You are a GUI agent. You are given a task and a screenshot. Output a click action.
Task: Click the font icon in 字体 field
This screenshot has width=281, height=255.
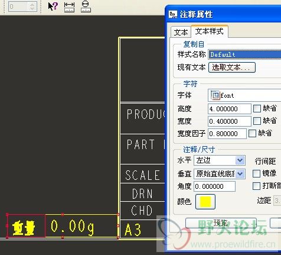pyautogui.click(x=215, y=95)
